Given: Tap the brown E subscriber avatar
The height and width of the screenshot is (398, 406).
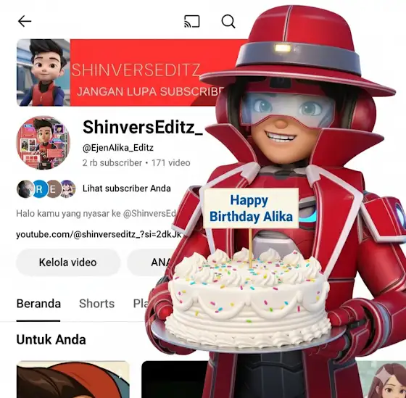Looking at the screenshot, I should pyautogui.click(x=54, y=188).
